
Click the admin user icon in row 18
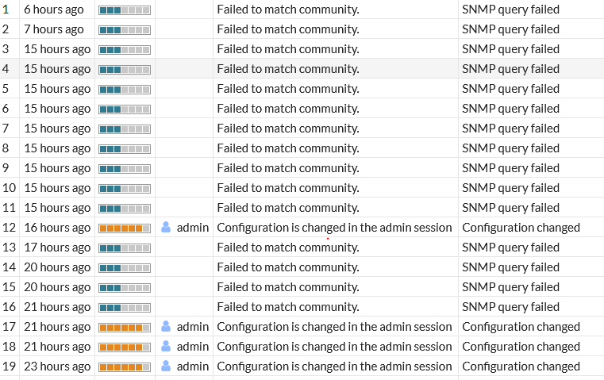(x=166, y=346)
